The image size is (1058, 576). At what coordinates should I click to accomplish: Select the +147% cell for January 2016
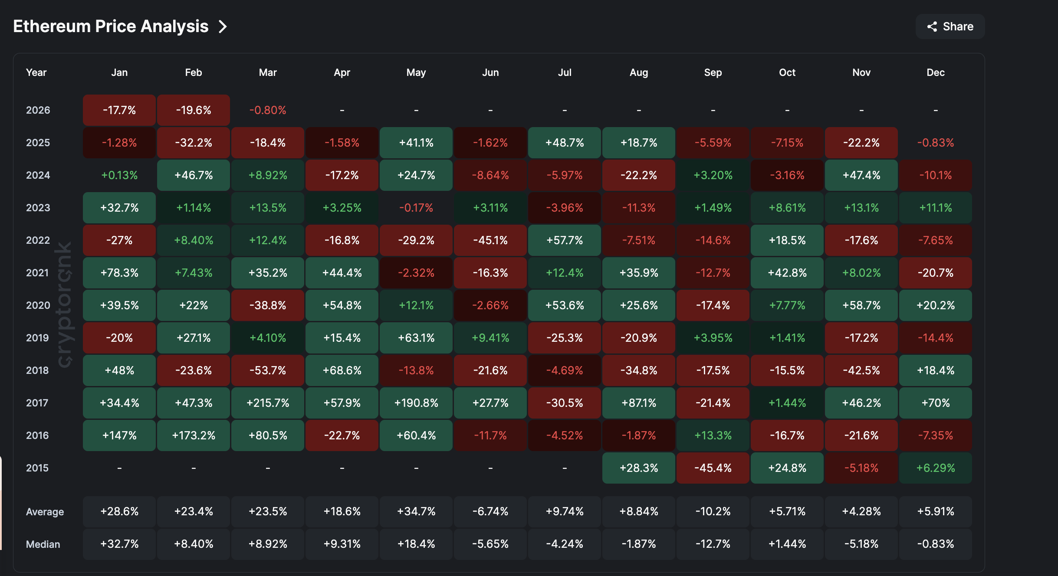click(x=119, y=435)
